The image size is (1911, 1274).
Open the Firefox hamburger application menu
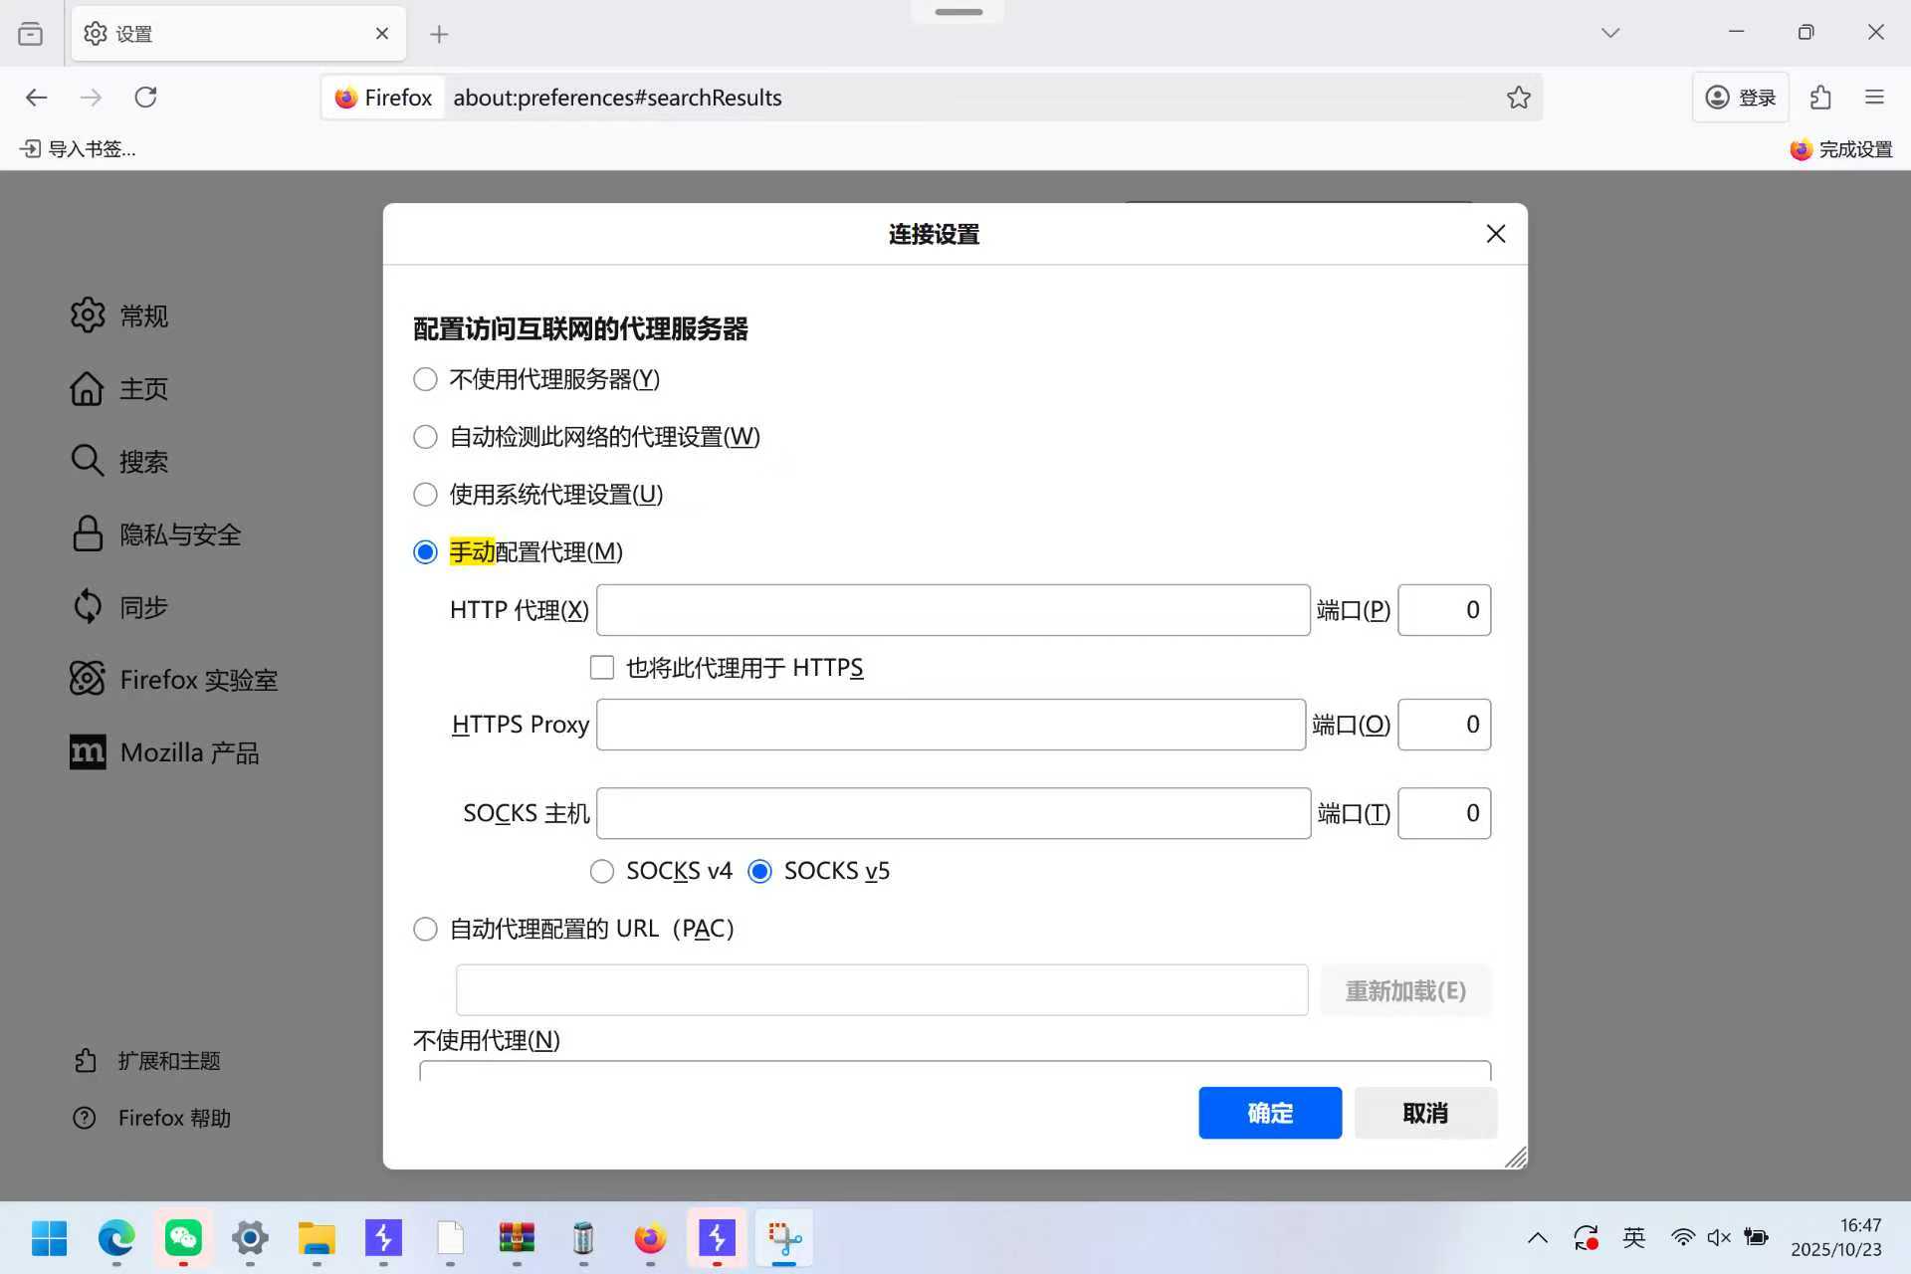tap(1874, 98)
